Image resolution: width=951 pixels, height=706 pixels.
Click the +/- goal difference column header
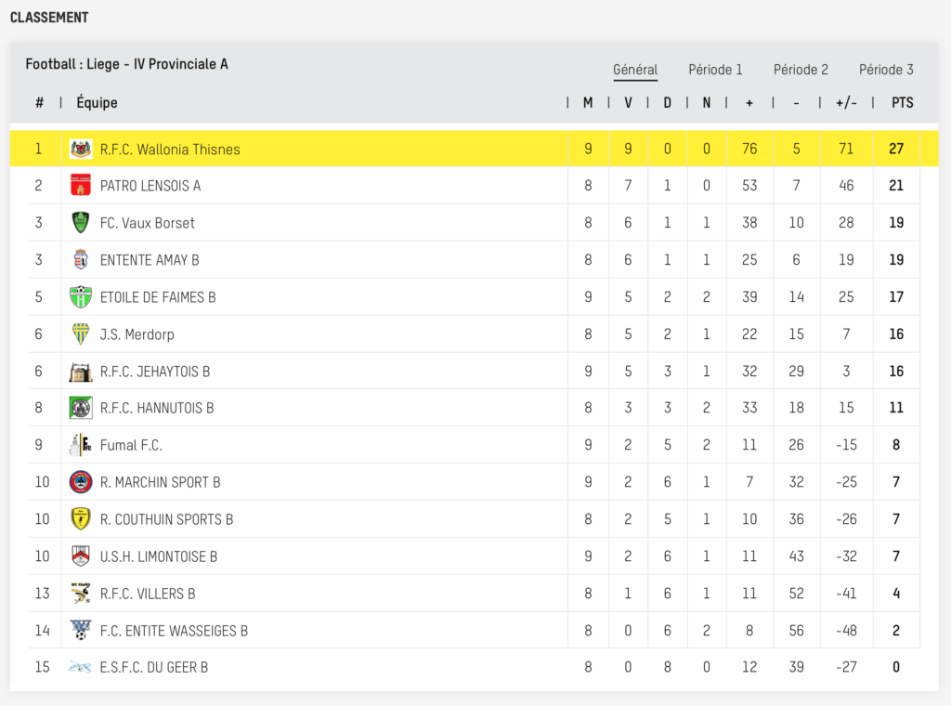846,103
